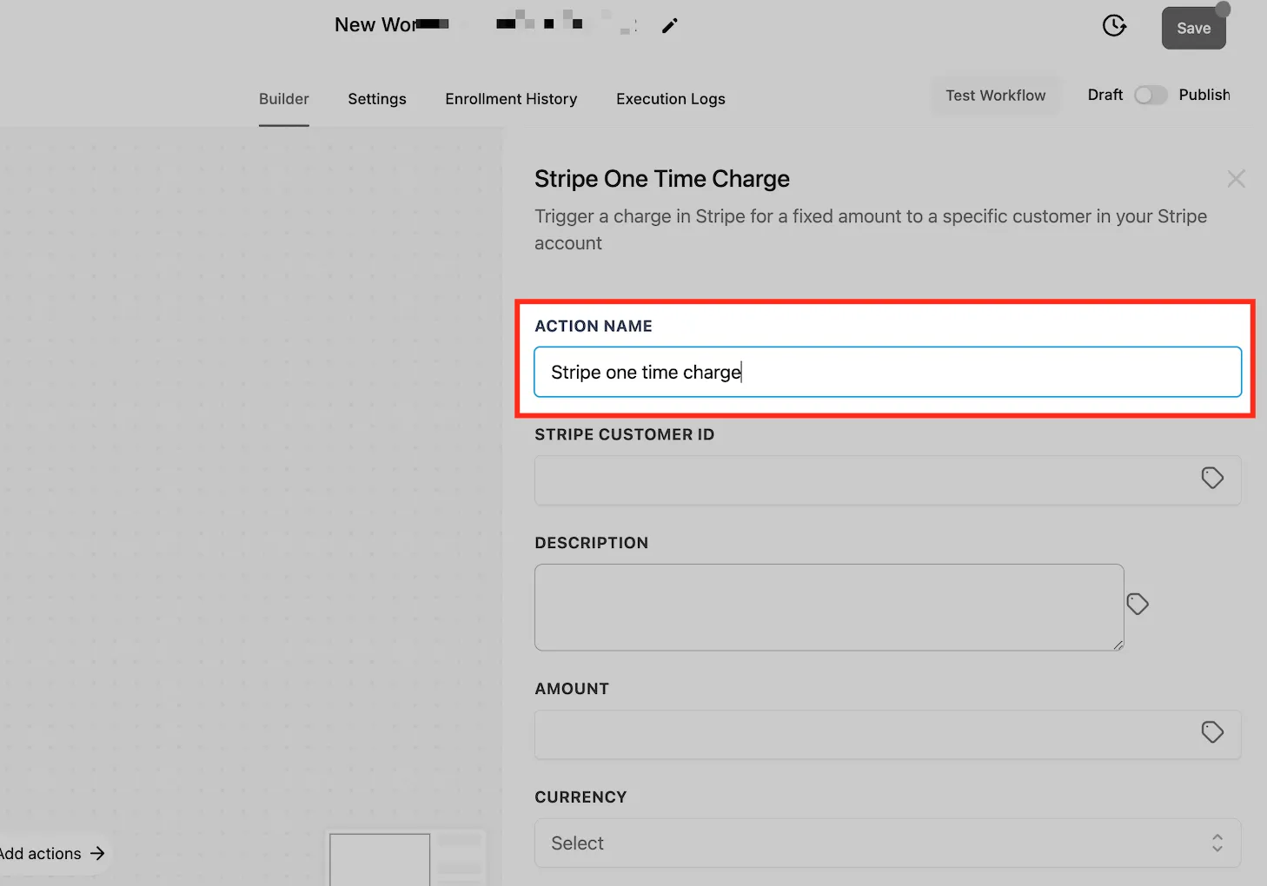This screenshot has width=1267, height=886.
Task: Select the Builder tab
Action: click(284, 99)
